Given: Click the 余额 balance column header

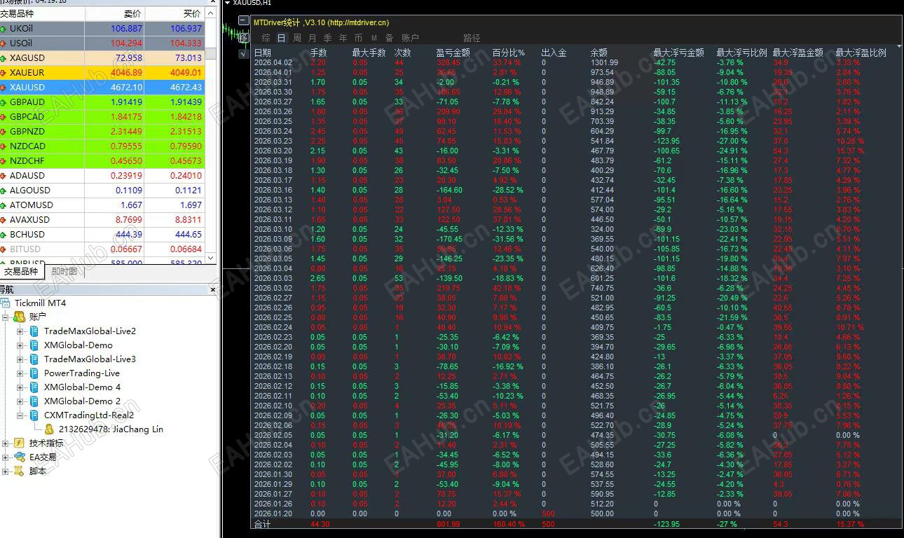Looking at the screenshot, I should 599,53.
